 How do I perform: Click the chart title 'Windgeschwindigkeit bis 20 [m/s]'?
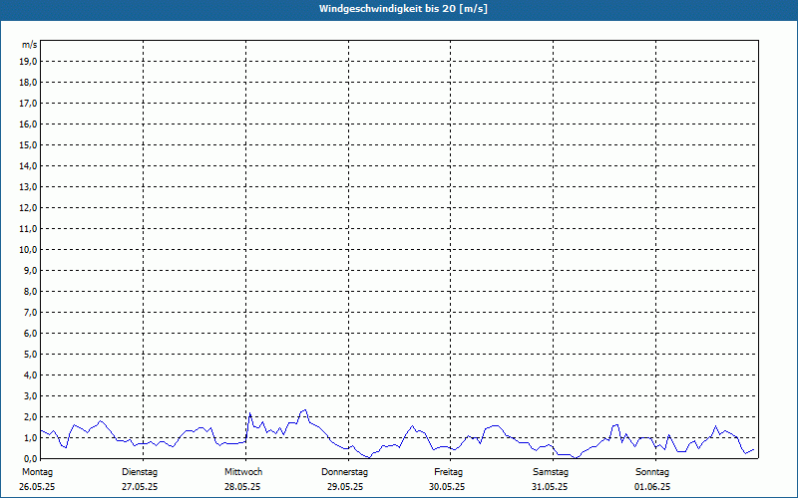click(403, 9)
